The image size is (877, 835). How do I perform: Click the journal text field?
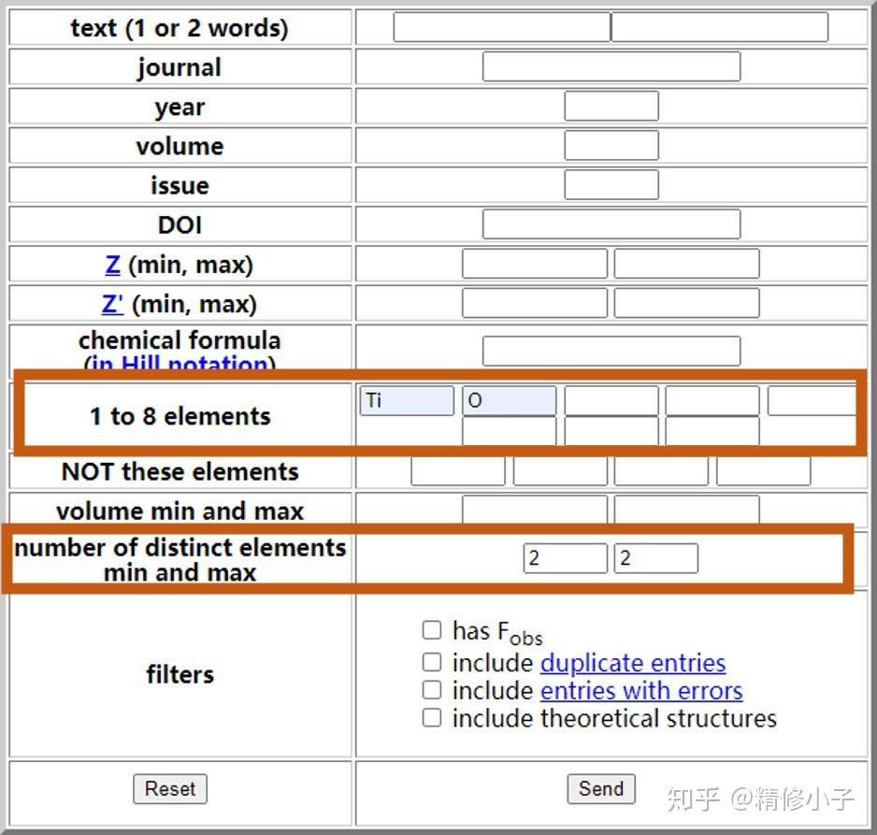point(611,67)
